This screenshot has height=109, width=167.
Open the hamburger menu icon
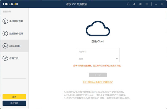click(147, 4)
